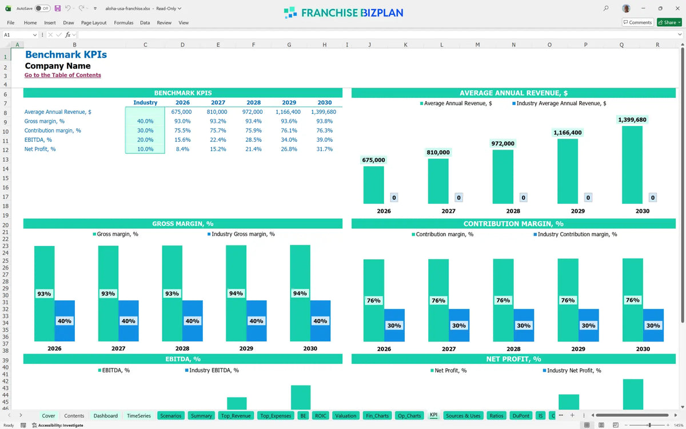This screenshot has width=686, height=429.
Task: Click inside the formula bar input
Action: point(376,35)
